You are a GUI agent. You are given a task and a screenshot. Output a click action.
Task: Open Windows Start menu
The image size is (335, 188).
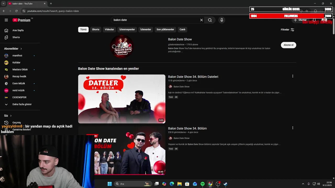110,184
